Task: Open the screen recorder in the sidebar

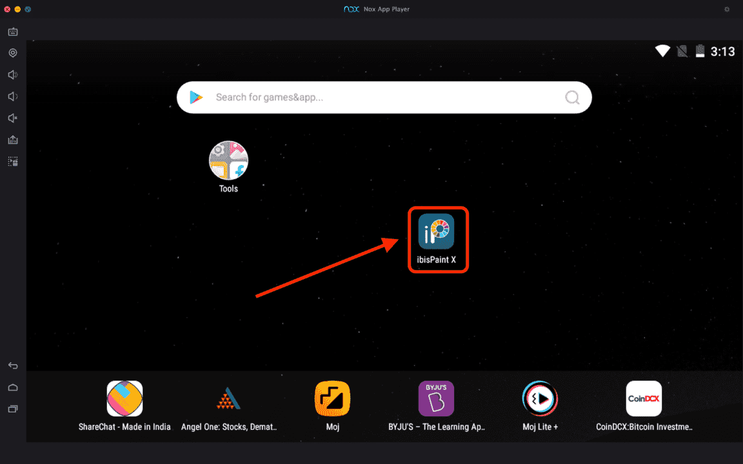Action: click(12, 31)
